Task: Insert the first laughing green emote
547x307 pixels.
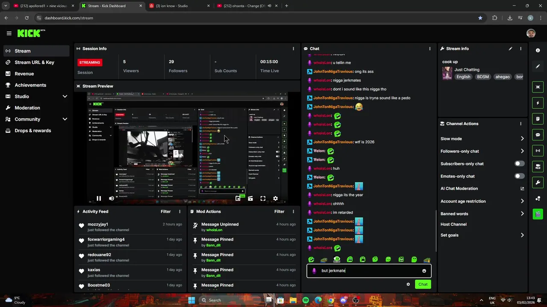Action: point(311,259)
